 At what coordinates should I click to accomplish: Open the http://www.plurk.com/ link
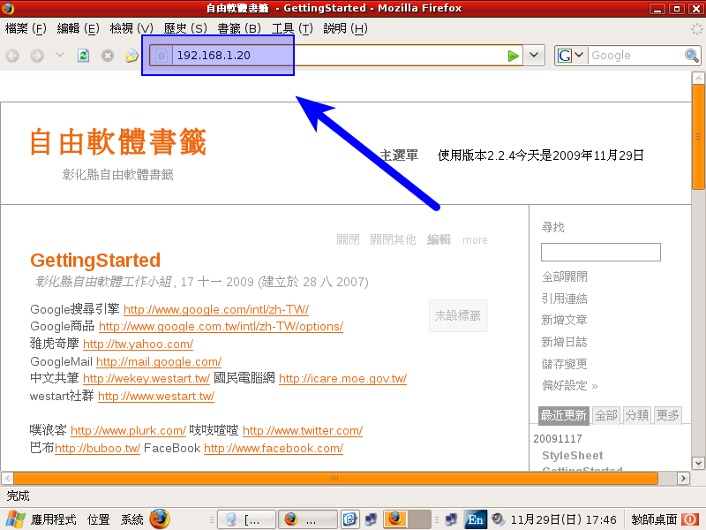pos(127,431)
